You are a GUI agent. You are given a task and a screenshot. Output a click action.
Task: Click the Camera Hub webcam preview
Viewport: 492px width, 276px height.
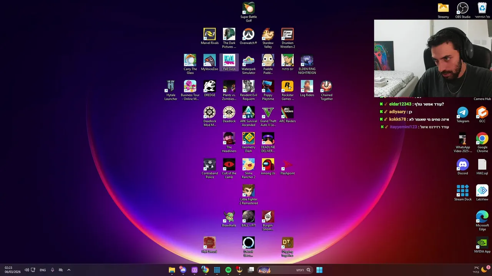click(x=433, y=59)
